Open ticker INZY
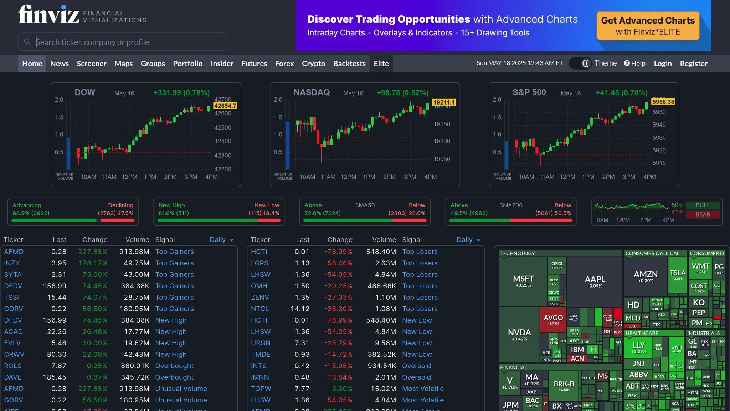The height and width of the screenshot is (411, 730). (12, 263)
